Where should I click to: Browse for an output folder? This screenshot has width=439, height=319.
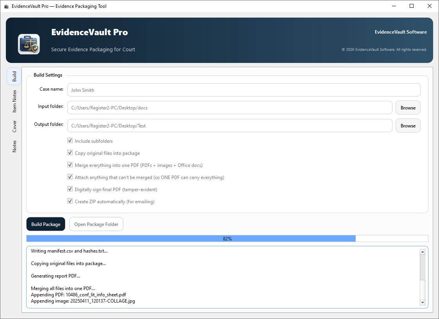point(408,125)
